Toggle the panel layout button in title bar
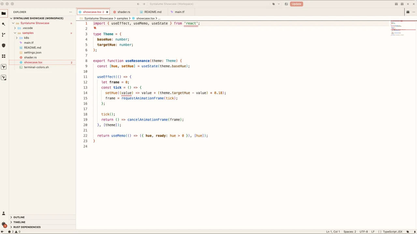Viewport: 417px width, 234px height. 402,4
